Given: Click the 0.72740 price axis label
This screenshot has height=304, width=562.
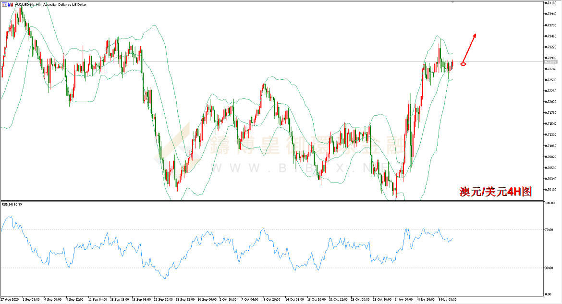Looking at the screenshot, I should point(551,69).
